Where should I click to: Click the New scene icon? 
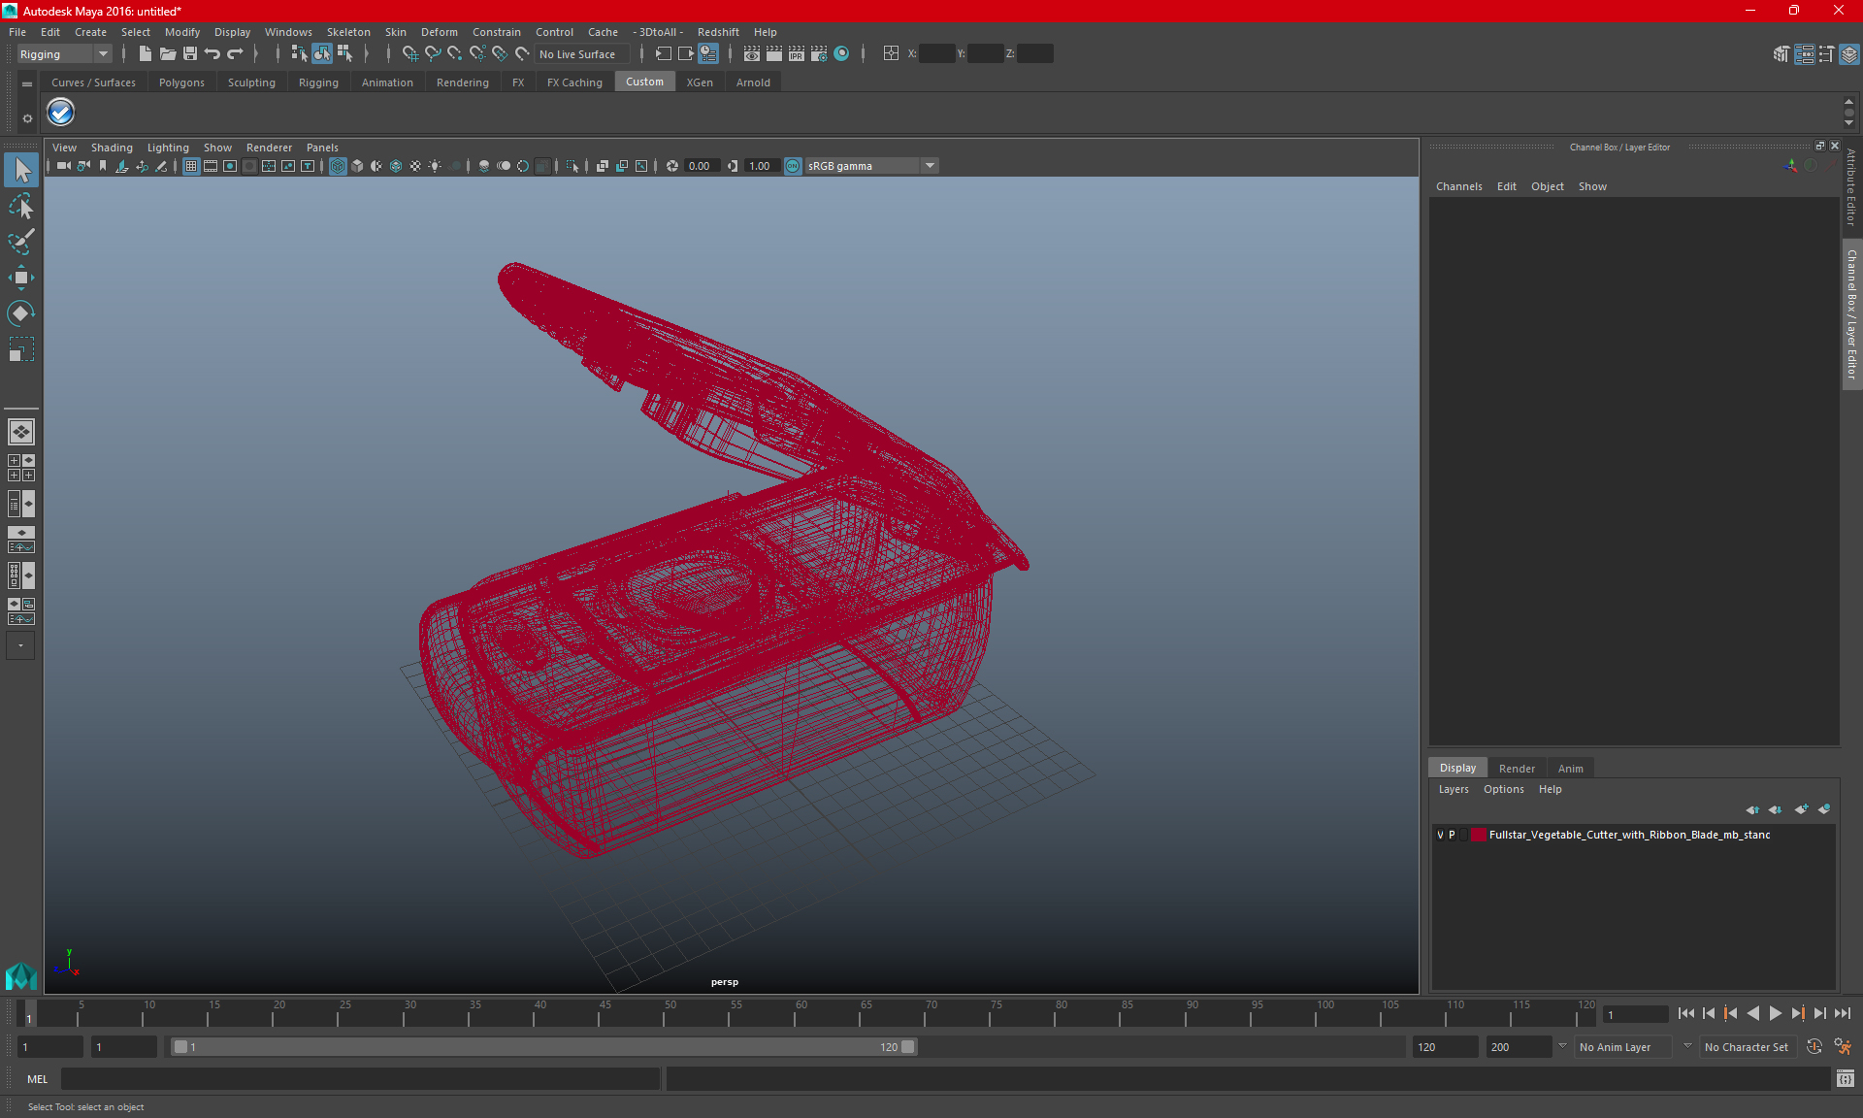tap(145, 54)
